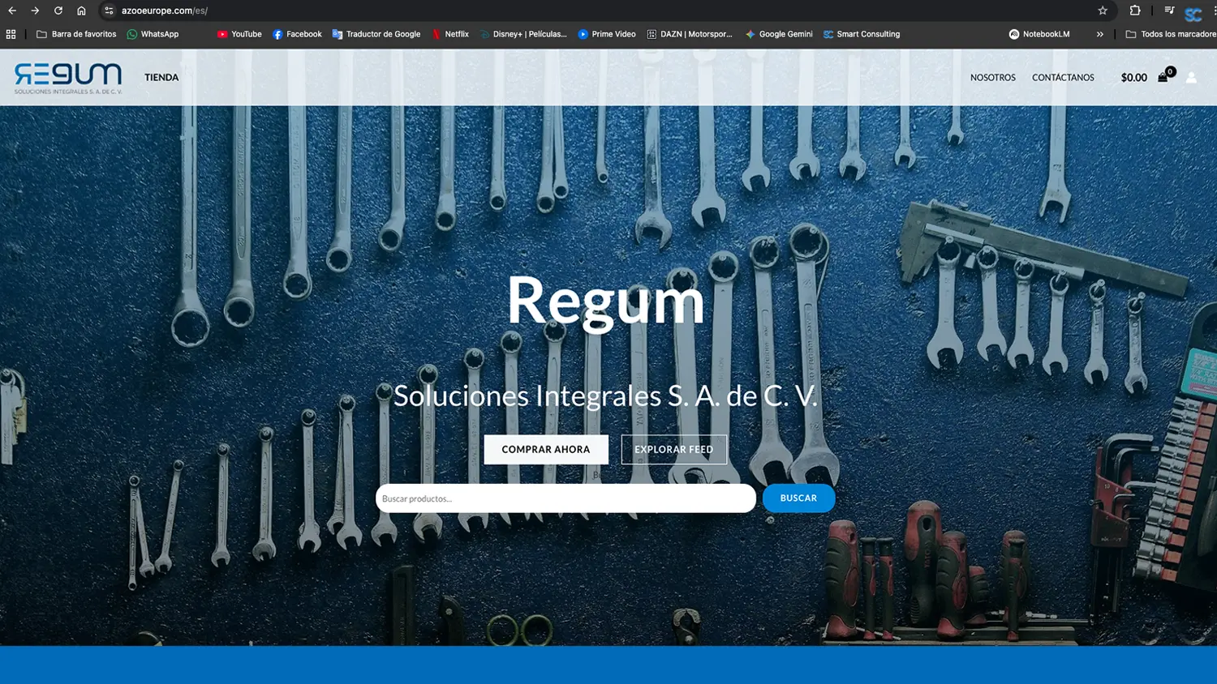Open the apps grid in bookmarks bar
1217x684 pixels.
tap(11, 34)
